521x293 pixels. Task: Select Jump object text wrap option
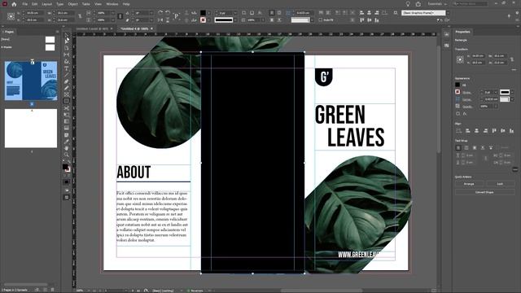[483, 147]
